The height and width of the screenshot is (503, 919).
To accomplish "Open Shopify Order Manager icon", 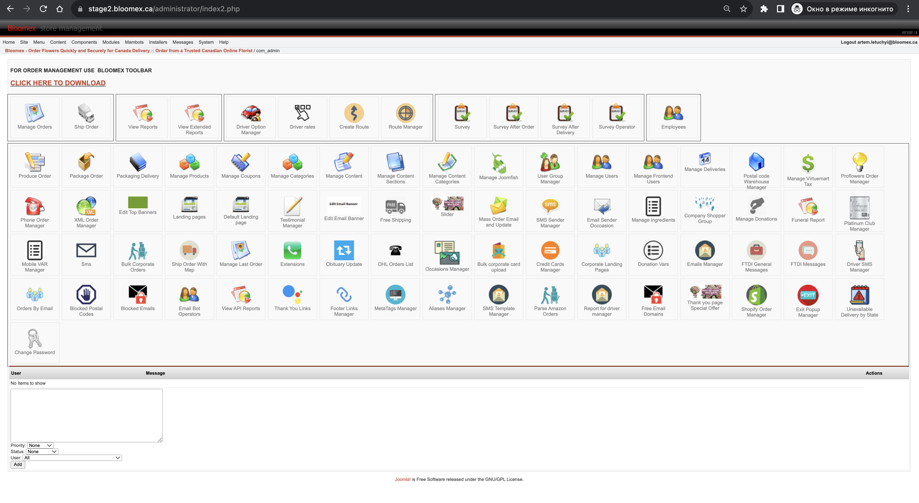I will [756, 295].
